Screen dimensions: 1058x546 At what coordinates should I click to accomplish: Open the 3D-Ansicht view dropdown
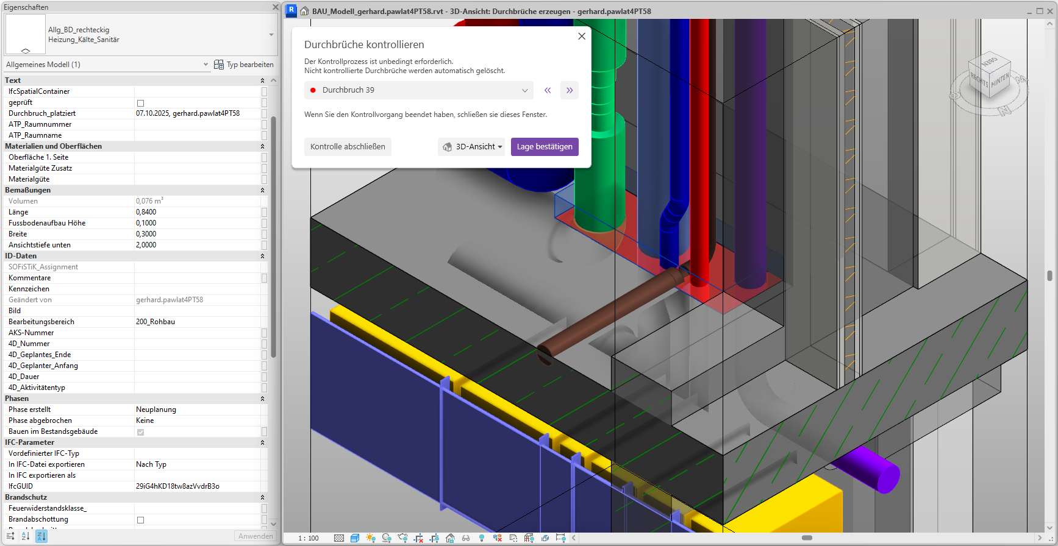(x=471, y=147)
